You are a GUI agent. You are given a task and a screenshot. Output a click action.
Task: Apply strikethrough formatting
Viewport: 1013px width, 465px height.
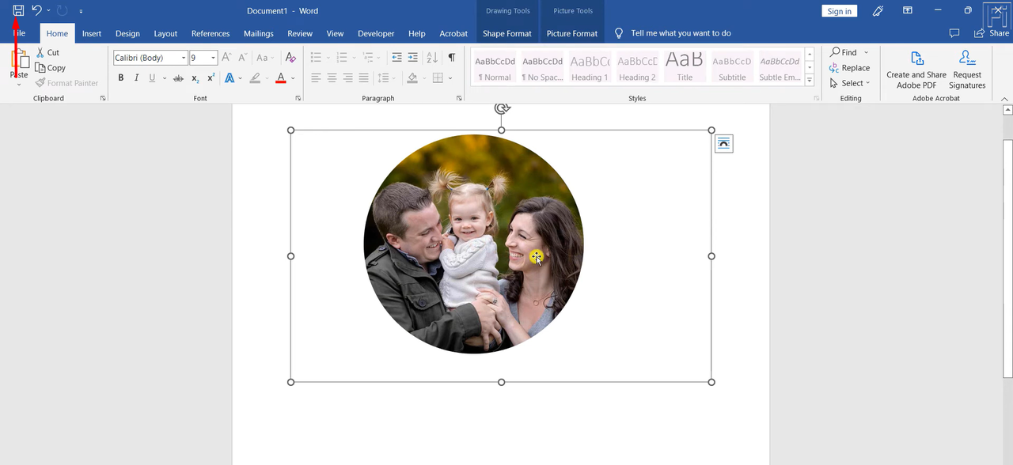(x=178, y=78)
